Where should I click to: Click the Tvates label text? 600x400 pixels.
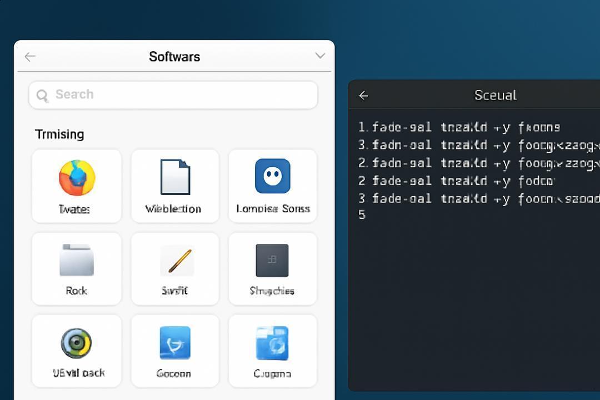(x=74, y=209)
